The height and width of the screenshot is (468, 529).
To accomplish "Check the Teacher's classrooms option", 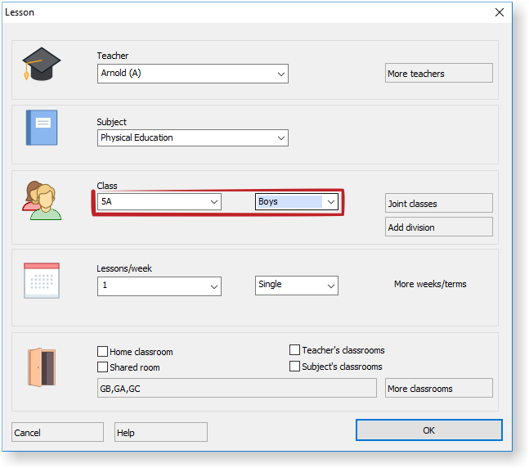I will click(295, 350).
